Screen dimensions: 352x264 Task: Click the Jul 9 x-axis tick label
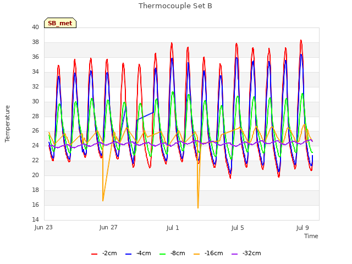(302, 228)
